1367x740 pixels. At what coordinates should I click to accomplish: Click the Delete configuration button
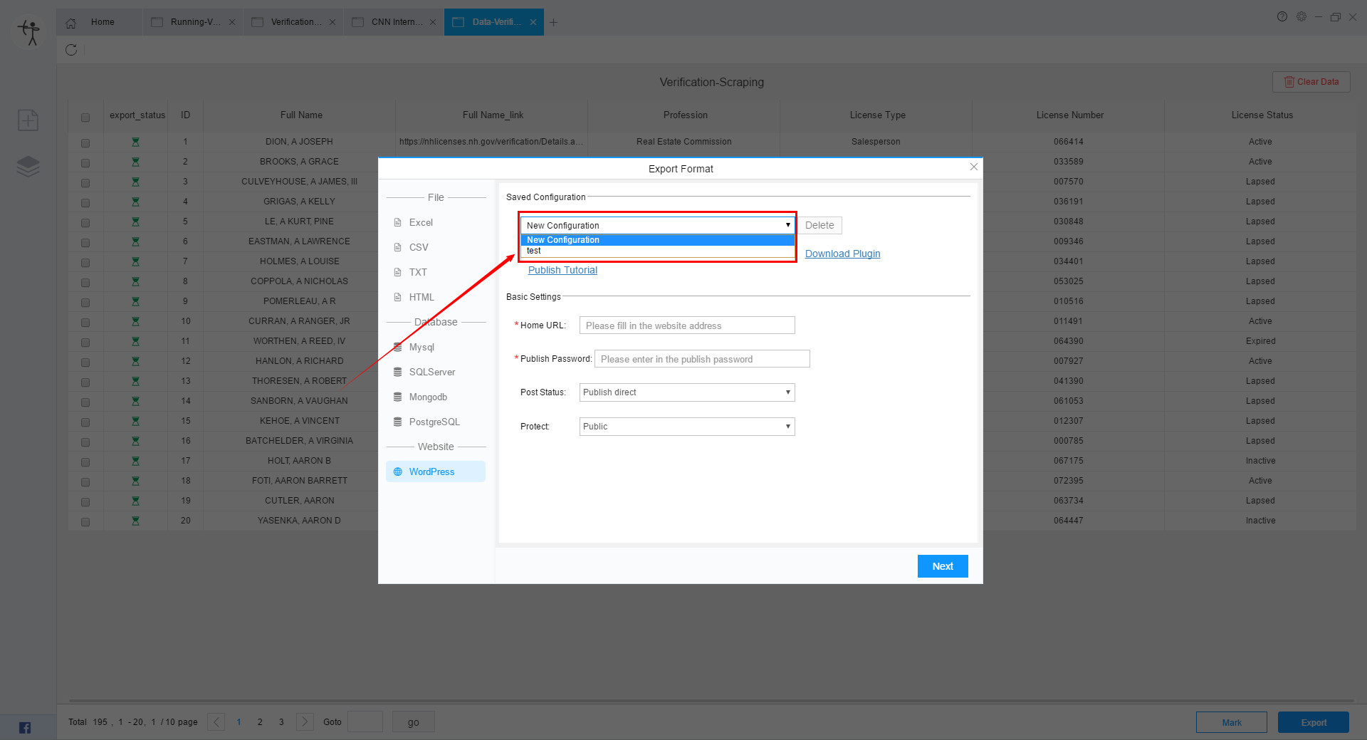(819, 225)
